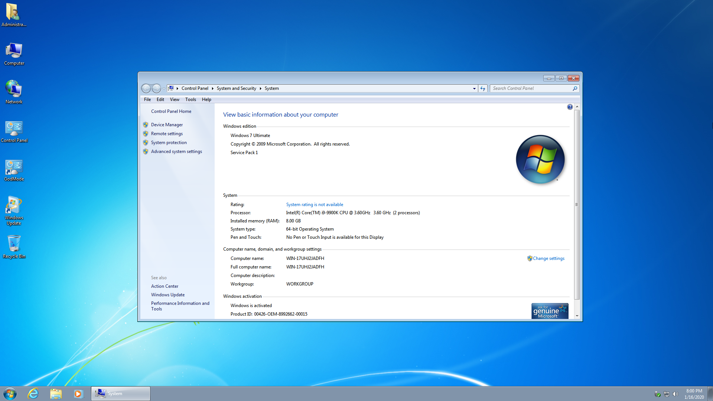Open the Help menu

click(206, 100)
